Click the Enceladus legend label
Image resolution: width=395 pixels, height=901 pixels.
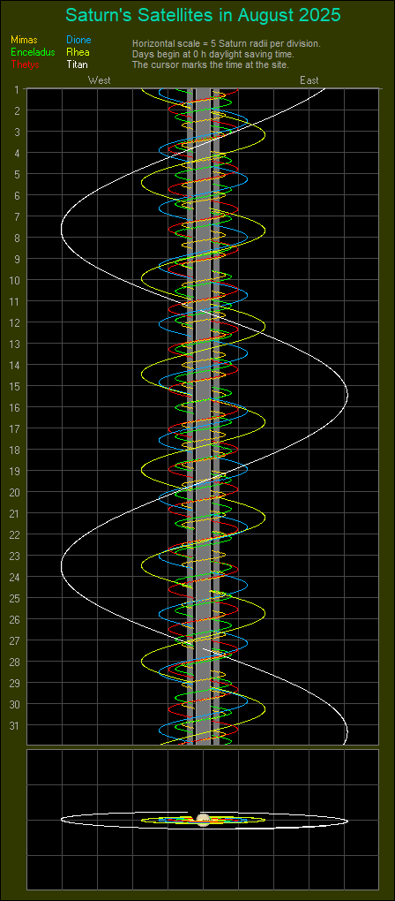point(33,52)
